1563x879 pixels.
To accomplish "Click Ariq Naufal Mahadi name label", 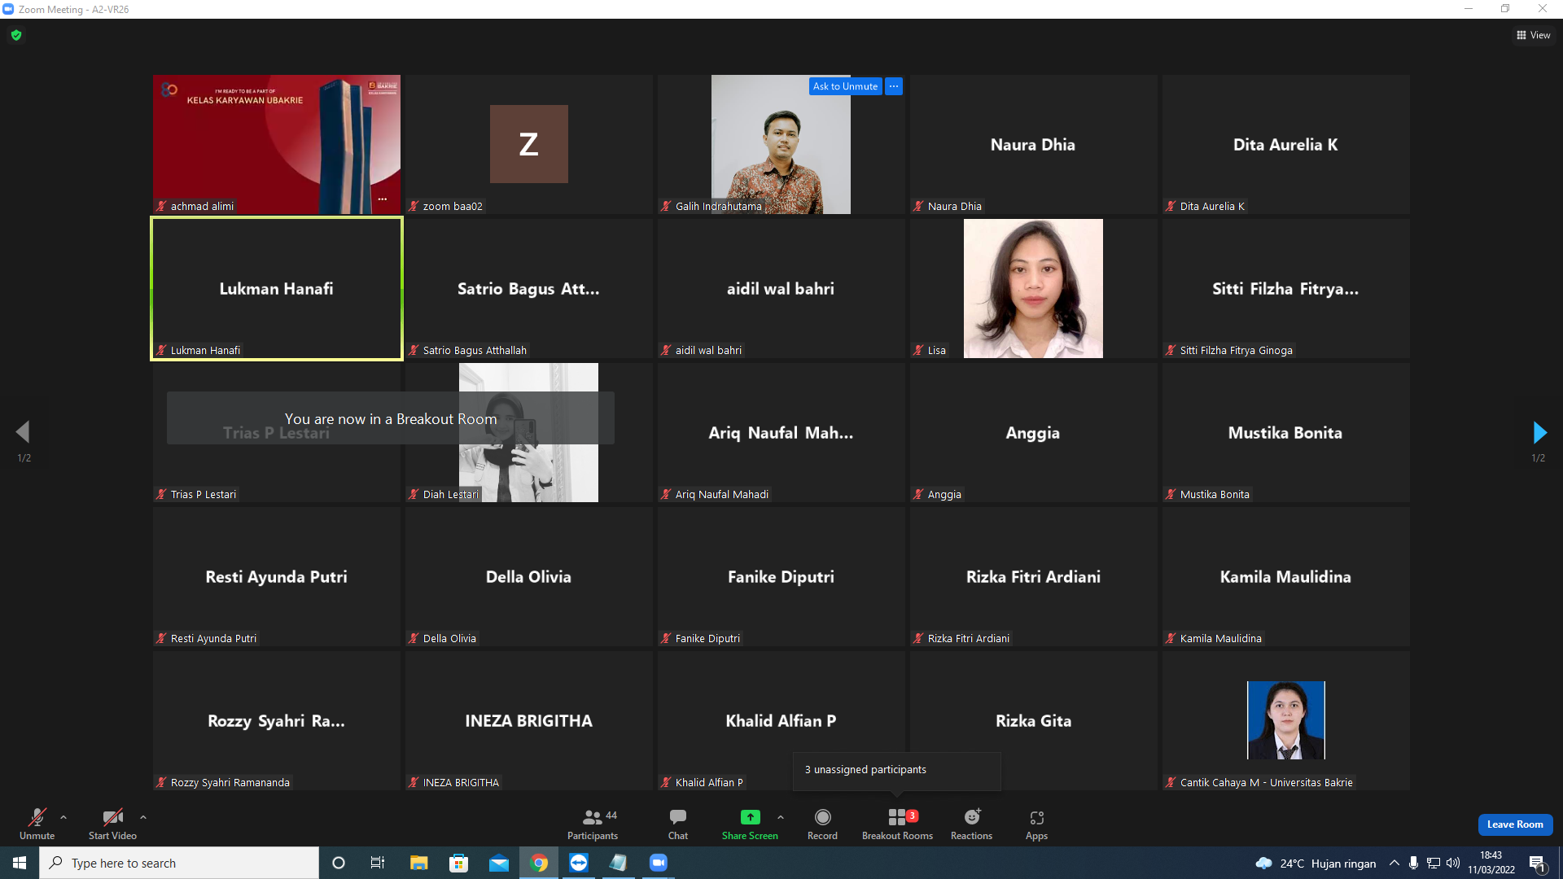I will click(x=721, y=495).
